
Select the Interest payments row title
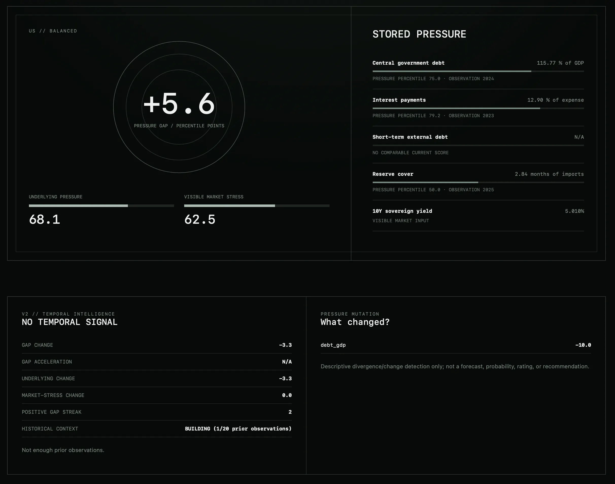tap(399, 100)
